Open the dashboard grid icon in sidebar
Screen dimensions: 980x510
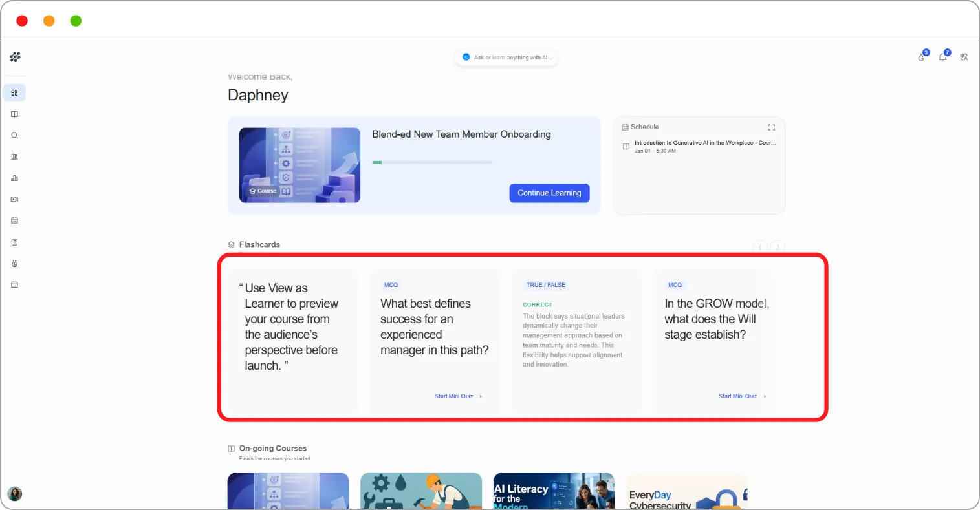coord(14,93)
